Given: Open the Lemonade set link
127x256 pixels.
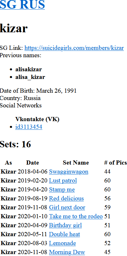Looking at the screenshot, I should 62,244.
